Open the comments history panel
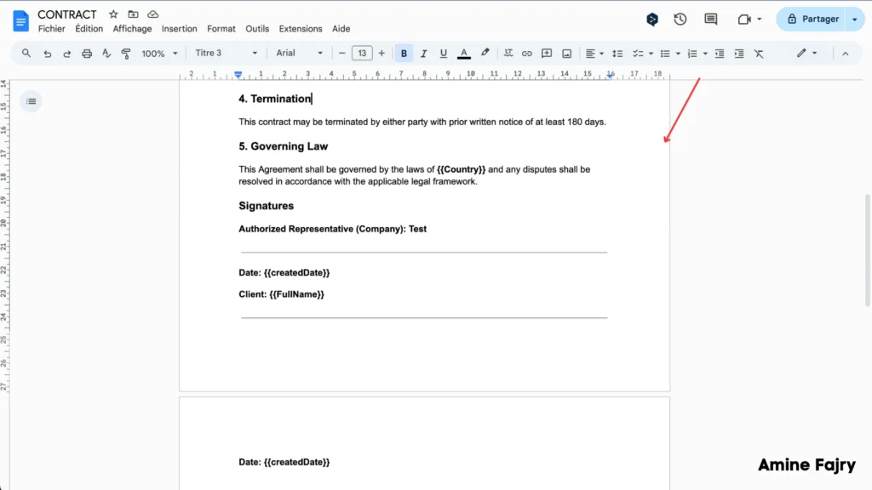 711,20
